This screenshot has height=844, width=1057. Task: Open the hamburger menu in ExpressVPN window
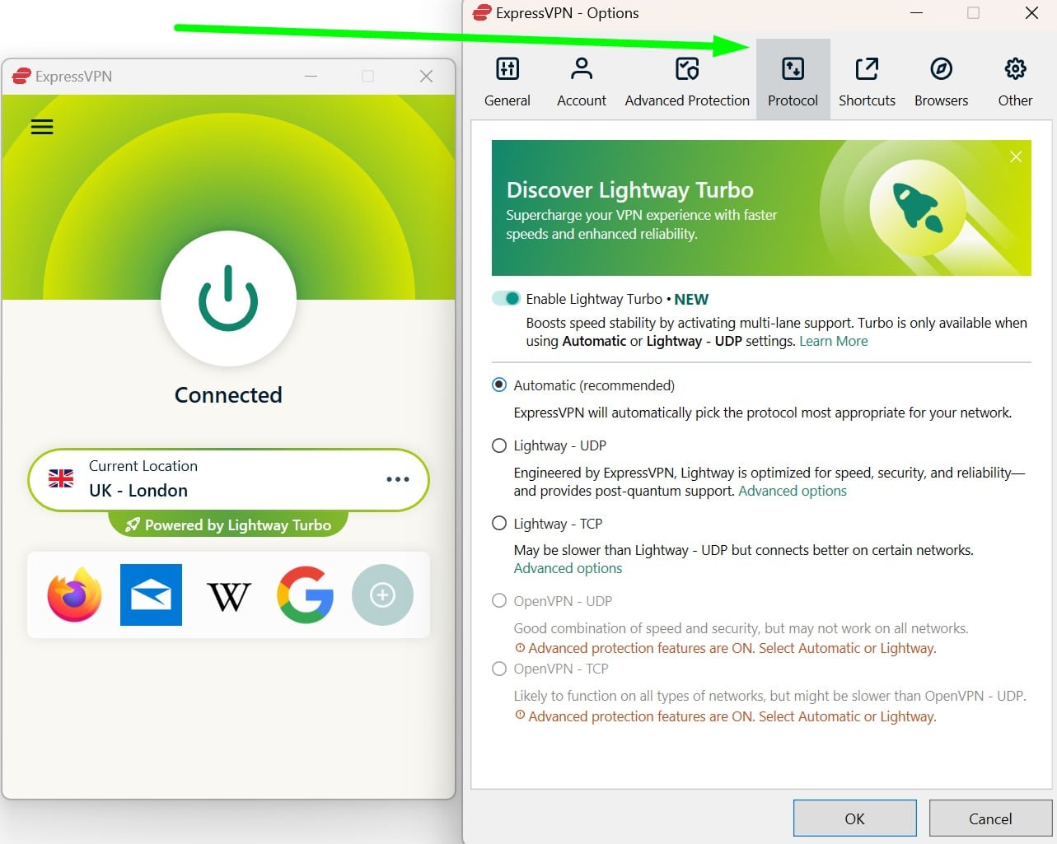(x=42, y=127)
